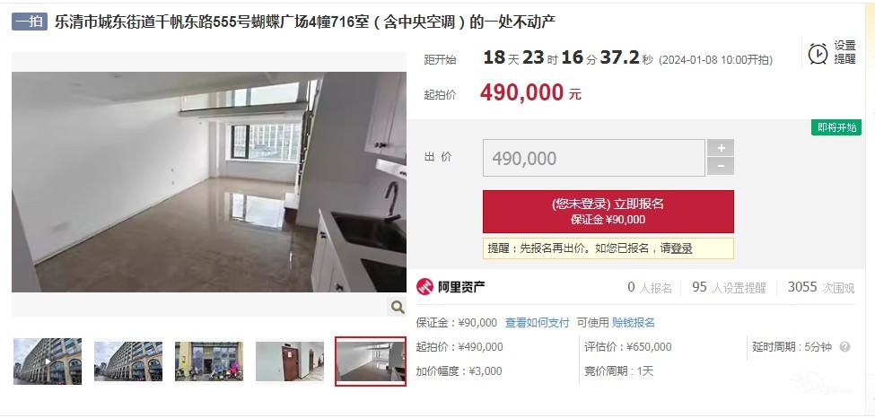This screenshot has width=875, height=418.
Task: Click the alarm clock reminder icon
Action: click(x=818, y=54)
